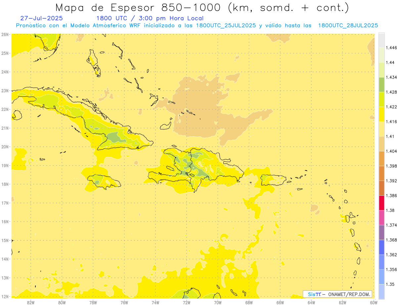
Task: Click the legend value '1.446'
Action: 391,48
